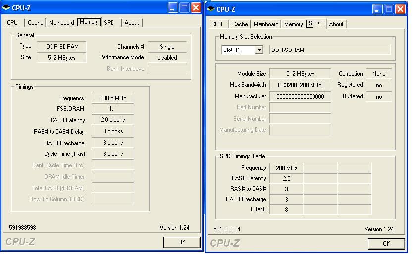Click the Size field showing 512 MBytes
Screen dimensions: 418x255
tap(61, 57)
